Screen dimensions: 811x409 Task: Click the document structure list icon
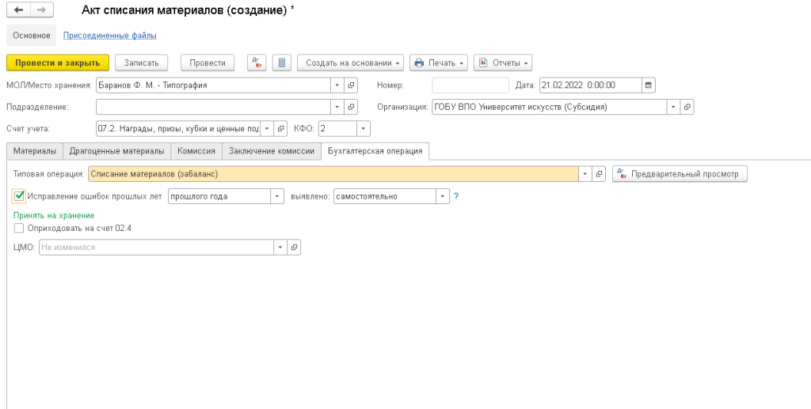[x=281, y=62]
